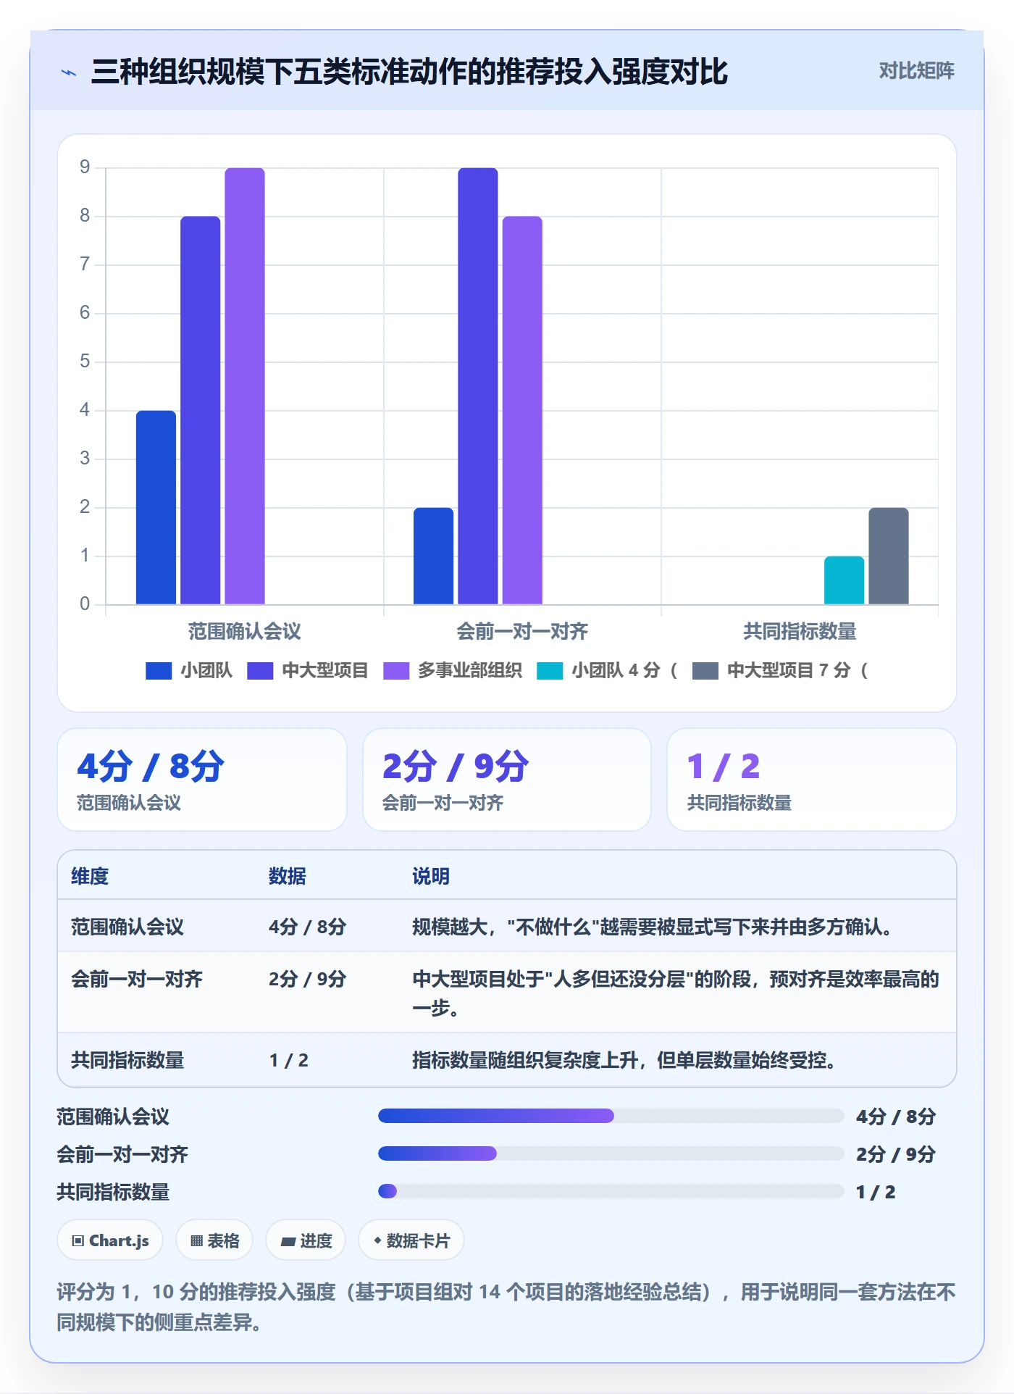Click the bar icon in 进度 chip
The height and width of the screenshot is (1394, 1014).
pyautogui.click(x=288, y=1242)
